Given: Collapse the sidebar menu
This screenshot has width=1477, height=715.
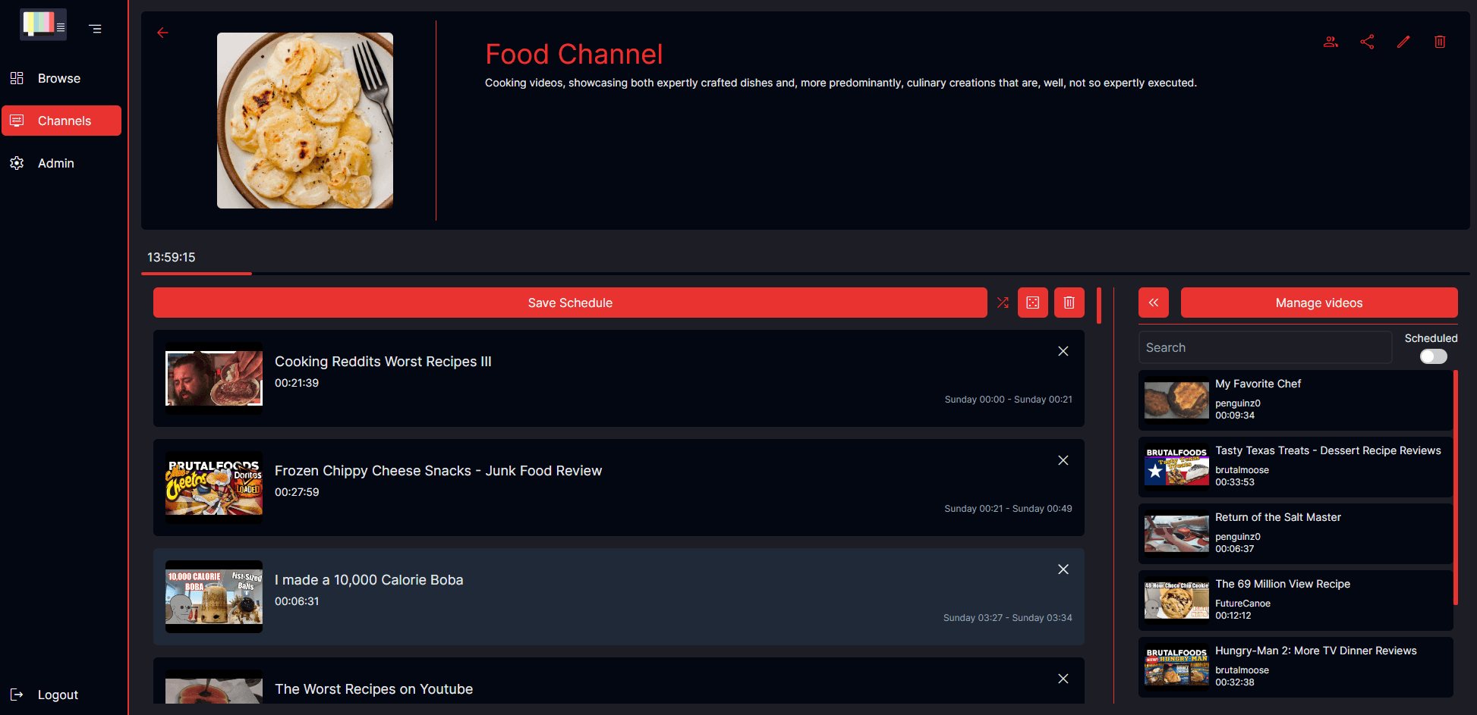Looking at the screenshot, I should (x=95, y=29).
